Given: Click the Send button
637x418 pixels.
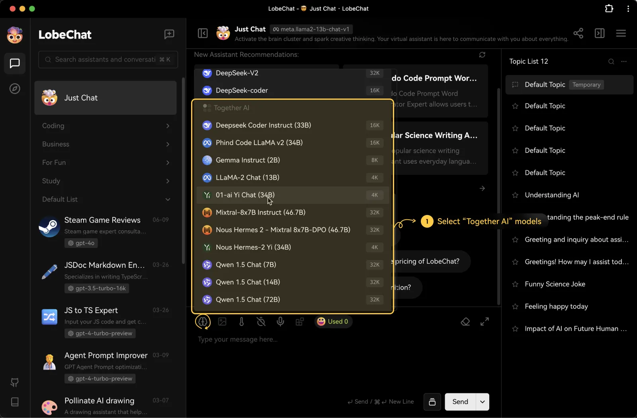Looking at the screenshot, I should (x=460, y=402).
